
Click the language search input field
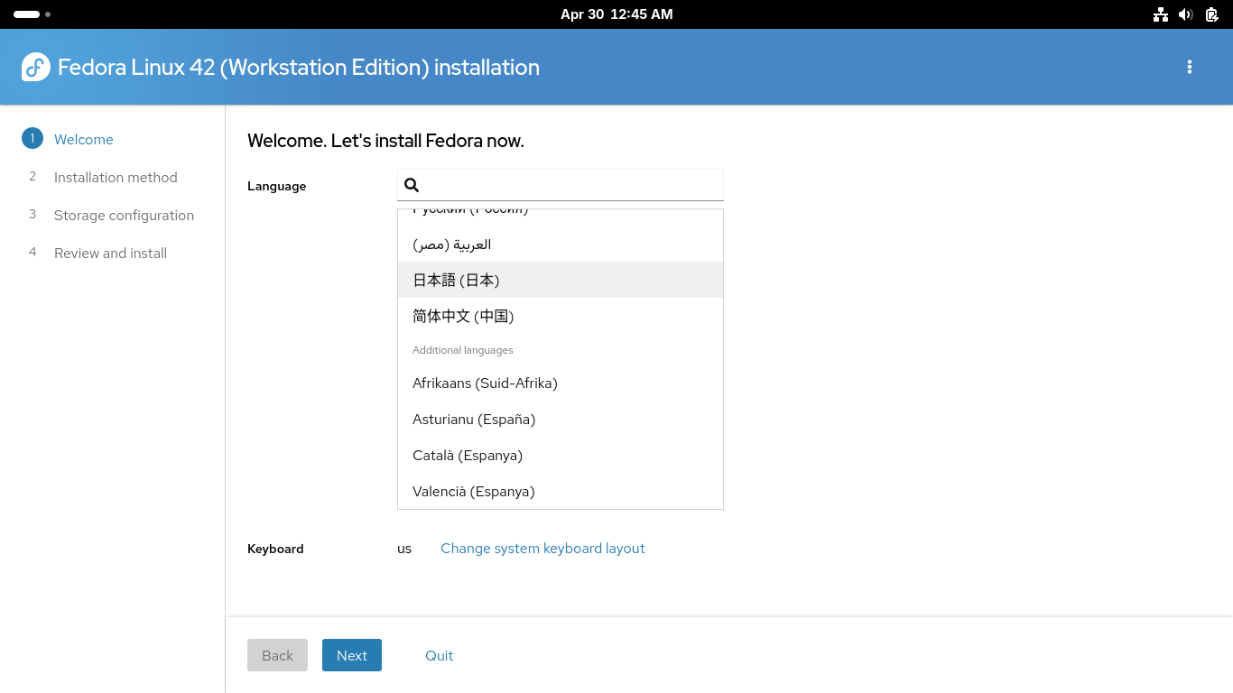pos(570,185)
